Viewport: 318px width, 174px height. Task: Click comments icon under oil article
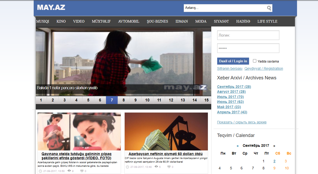coord(169,167)
